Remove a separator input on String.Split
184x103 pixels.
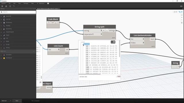click(x=107, y=31)
